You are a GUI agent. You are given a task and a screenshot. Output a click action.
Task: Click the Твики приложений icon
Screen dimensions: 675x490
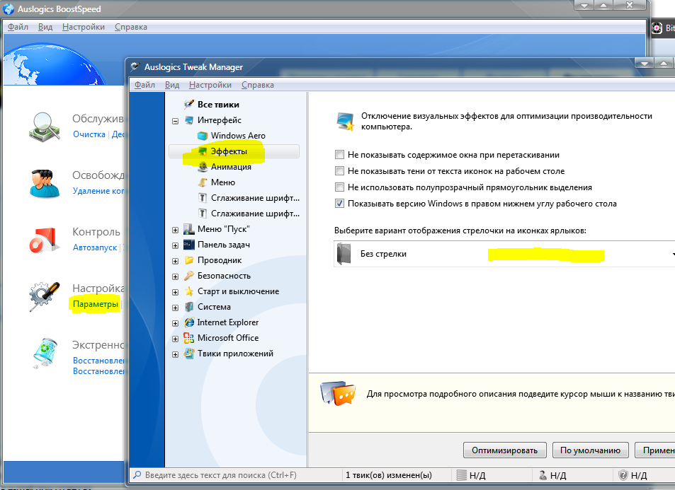[189, 354]
